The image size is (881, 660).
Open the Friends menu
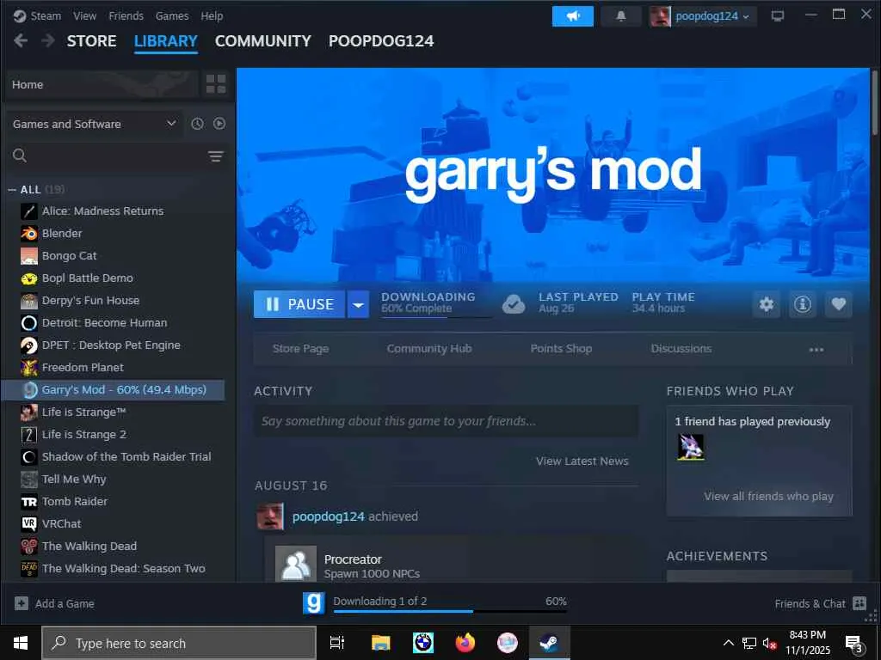coord(126,15)
